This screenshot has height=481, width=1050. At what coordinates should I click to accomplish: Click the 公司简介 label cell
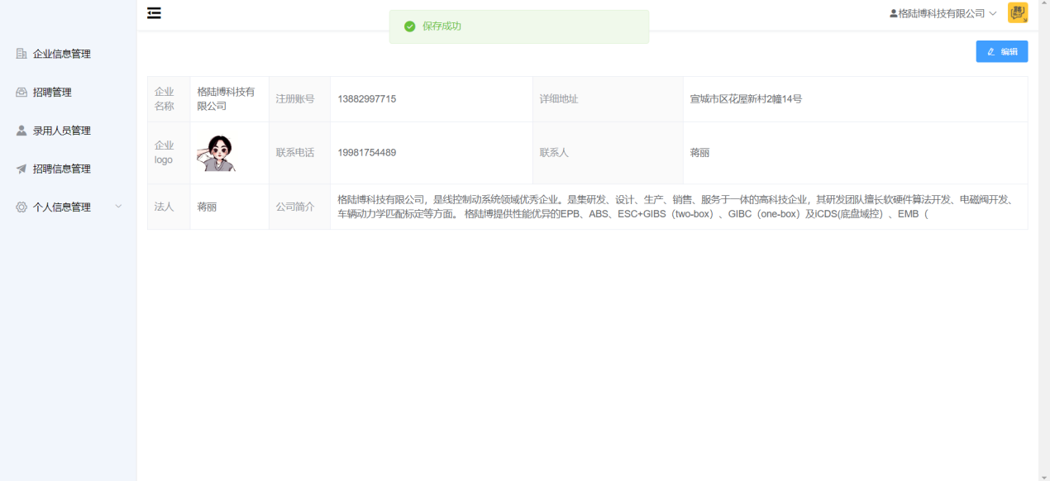coord(299,207)
